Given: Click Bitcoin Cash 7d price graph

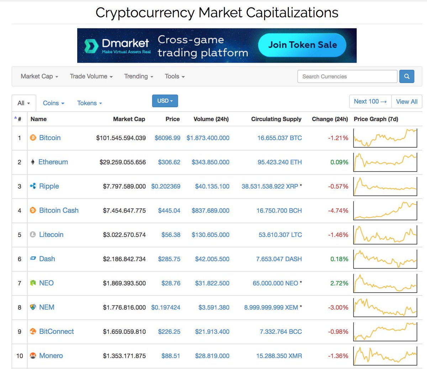Looking at the screenshot, I should click(385, 210).
